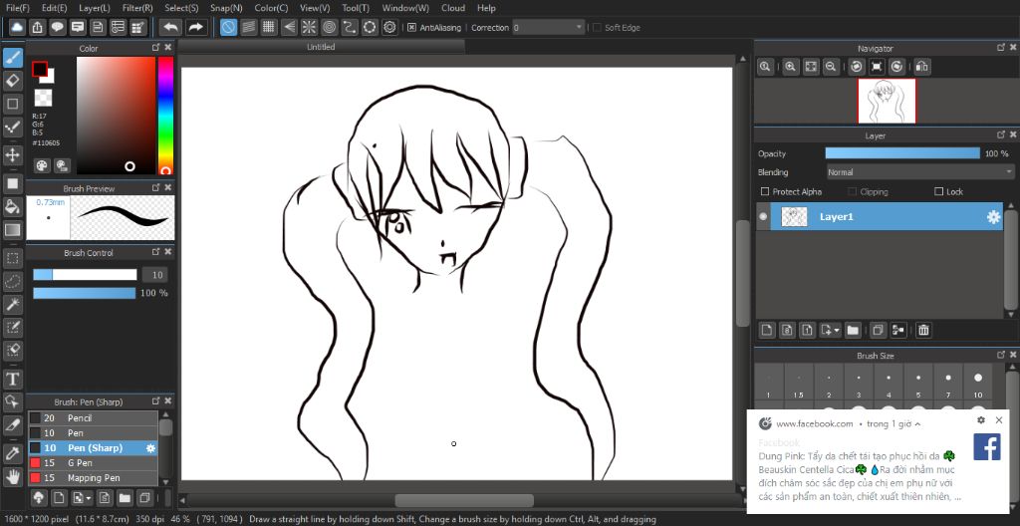
Task: Open the snap settings gear
Action: [389, 27]
